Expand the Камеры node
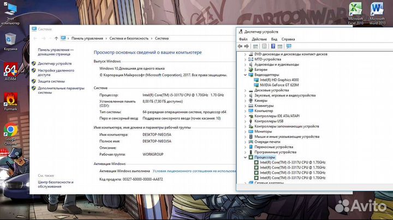This screenshot has height=220, width=393. (246, 101)
